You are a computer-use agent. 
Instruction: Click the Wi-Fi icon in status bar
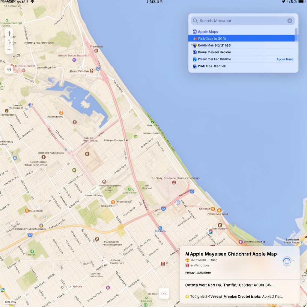point(32,1)
